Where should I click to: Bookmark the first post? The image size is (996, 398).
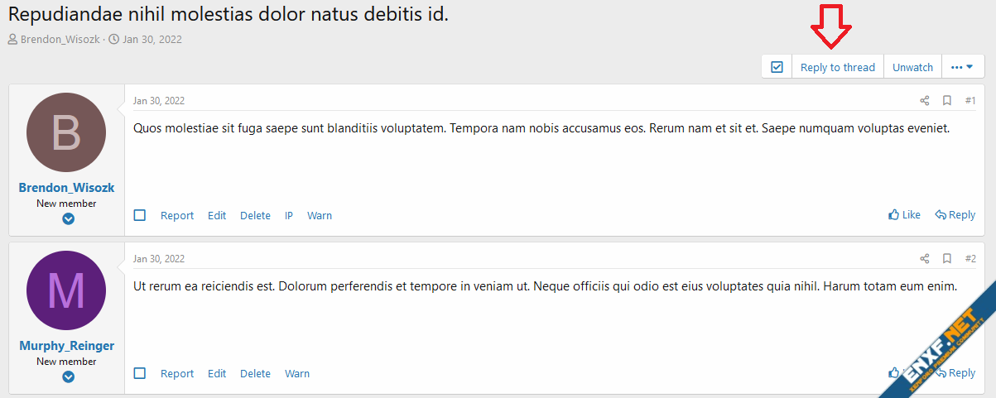pyautogui.click(x=947, y=101)
